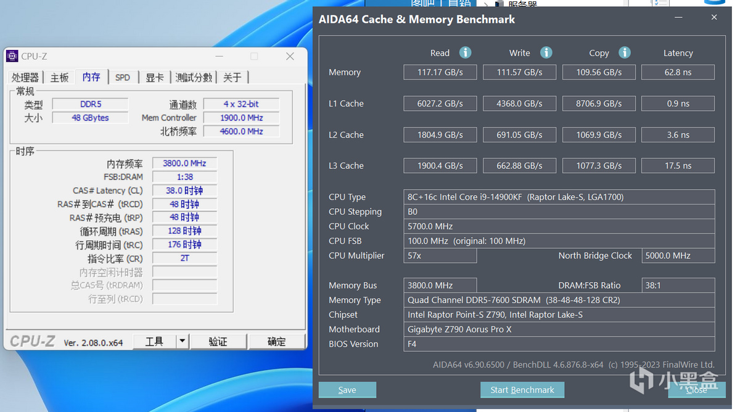Minimize the AIDA64 benchmark window
The width and height of the screenshot is (740, 412).
[678, 17]
